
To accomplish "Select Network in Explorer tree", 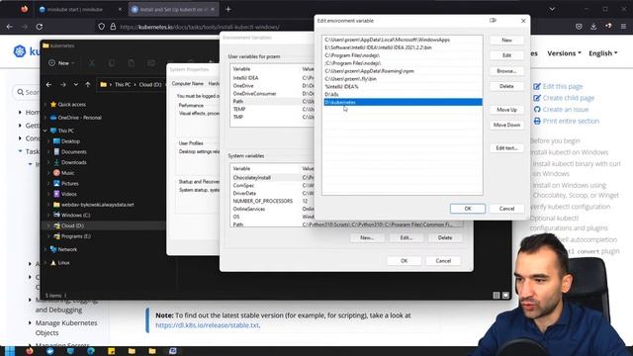I will tap(63, 249).
